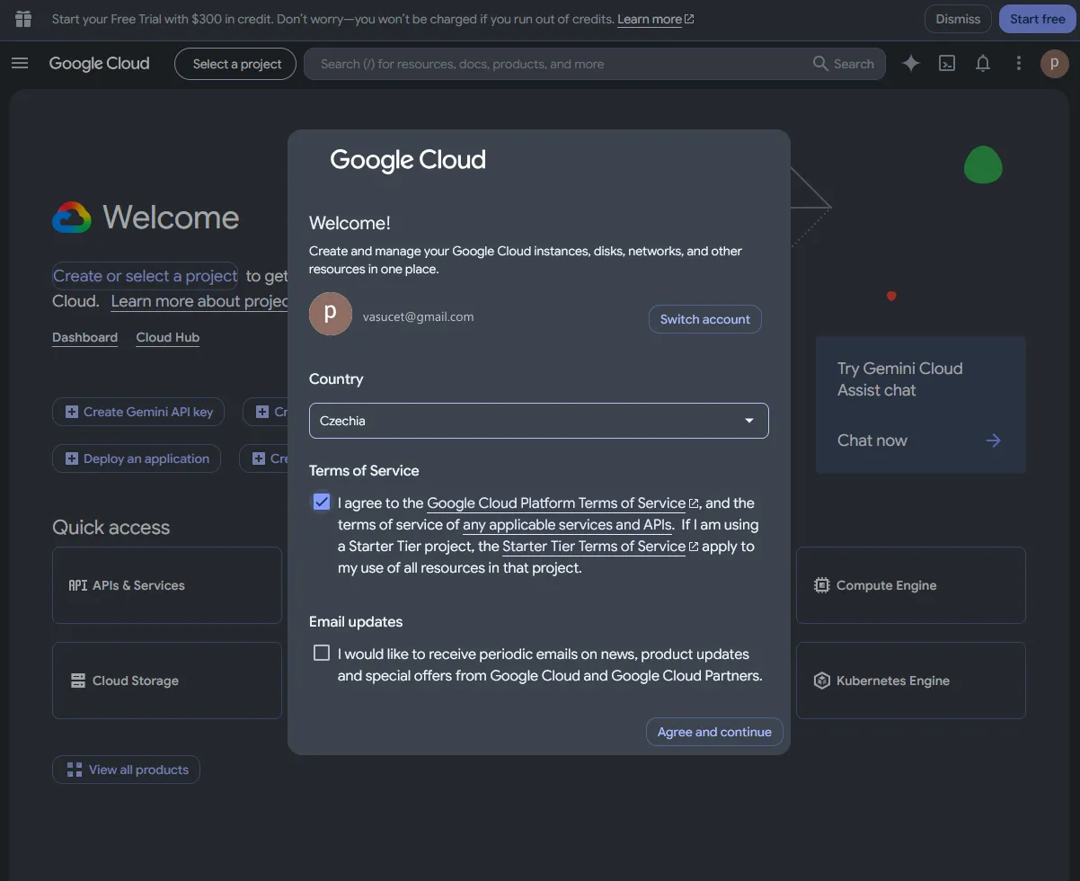
Task: Click external-link icon after Platform Terms of Service
Action: pyautogui.click(x=694, y=503)
